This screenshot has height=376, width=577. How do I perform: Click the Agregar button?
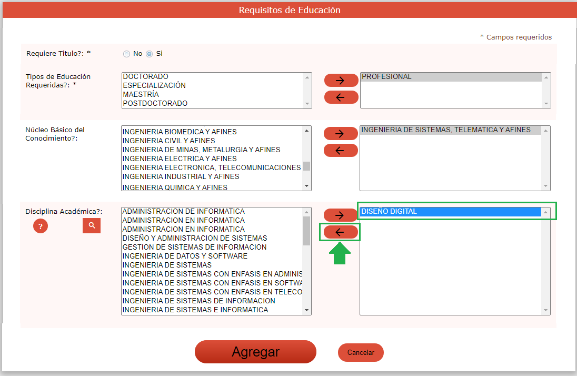coord(255,352)
